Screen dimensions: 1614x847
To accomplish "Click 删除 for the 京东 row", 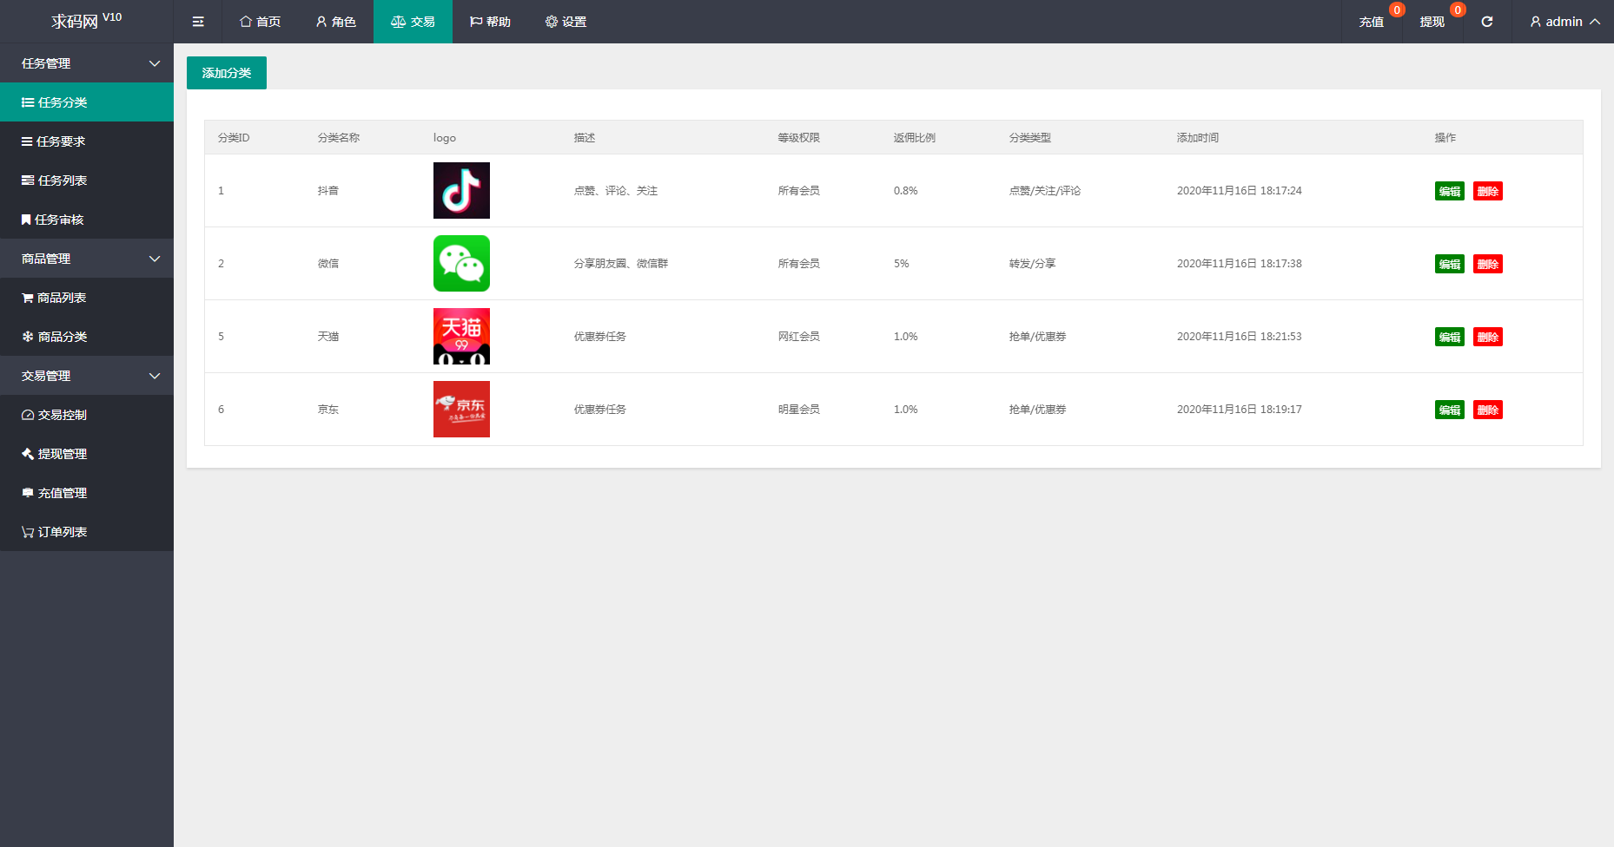I will pos(1488,410).
